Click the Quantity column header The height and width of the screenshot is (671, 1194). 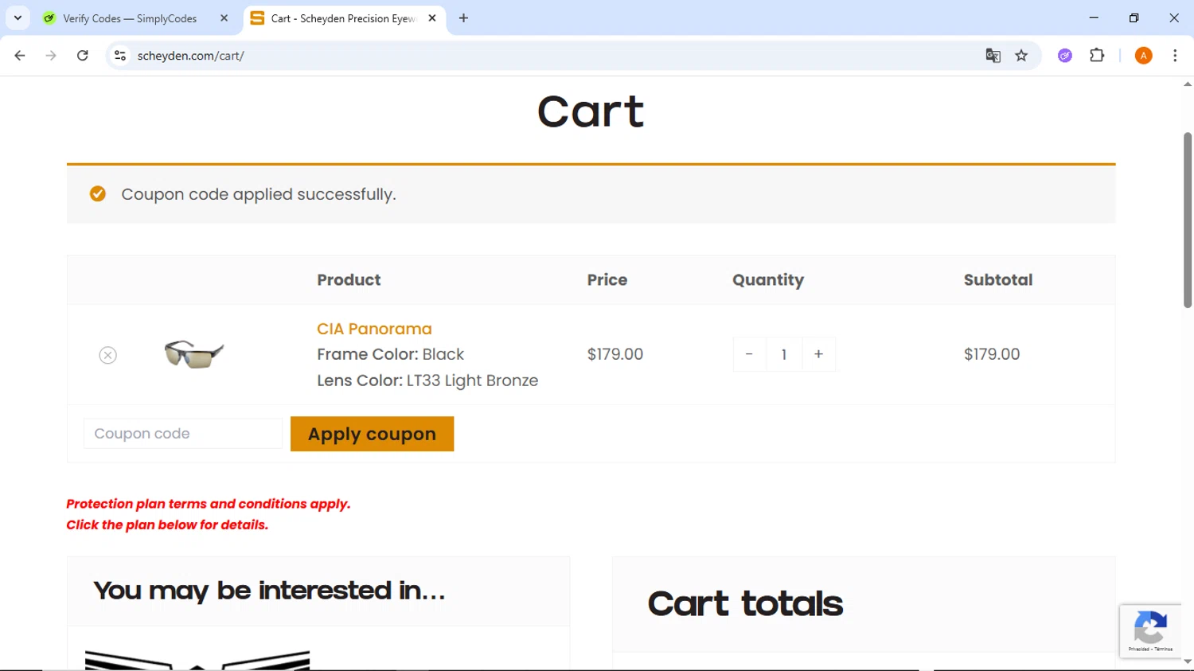768,280
